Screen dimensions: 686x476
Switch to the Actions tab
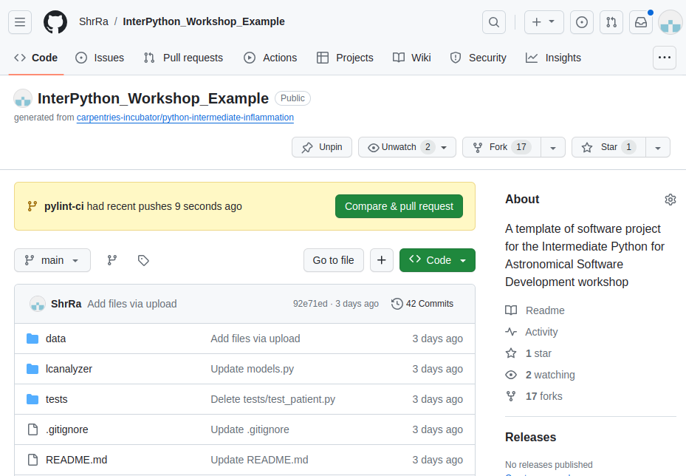click(x=270, y=58)
